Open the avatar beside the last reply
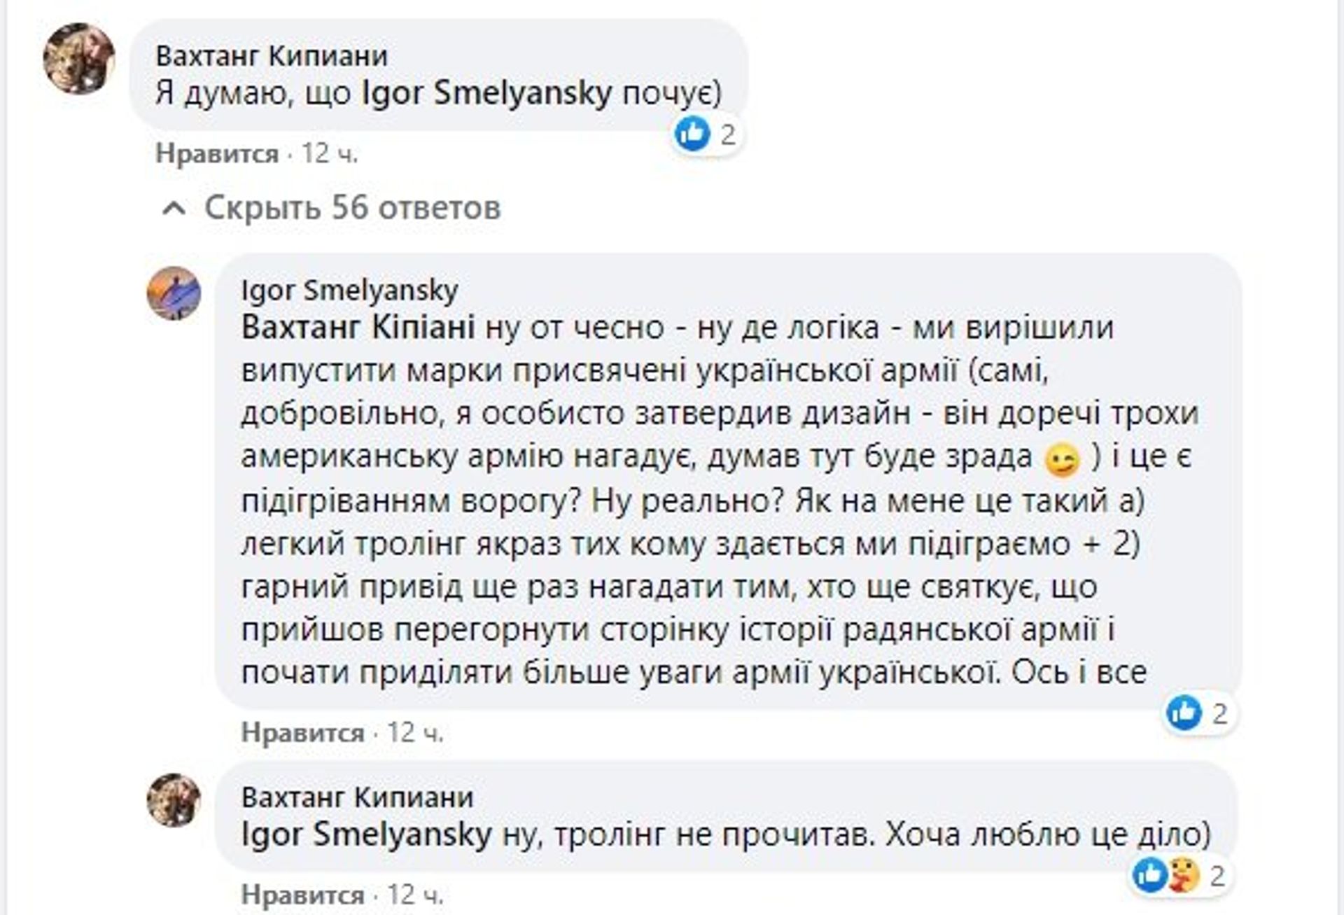Viewport: 1344px width, 915px height. (x=174, y=800)
